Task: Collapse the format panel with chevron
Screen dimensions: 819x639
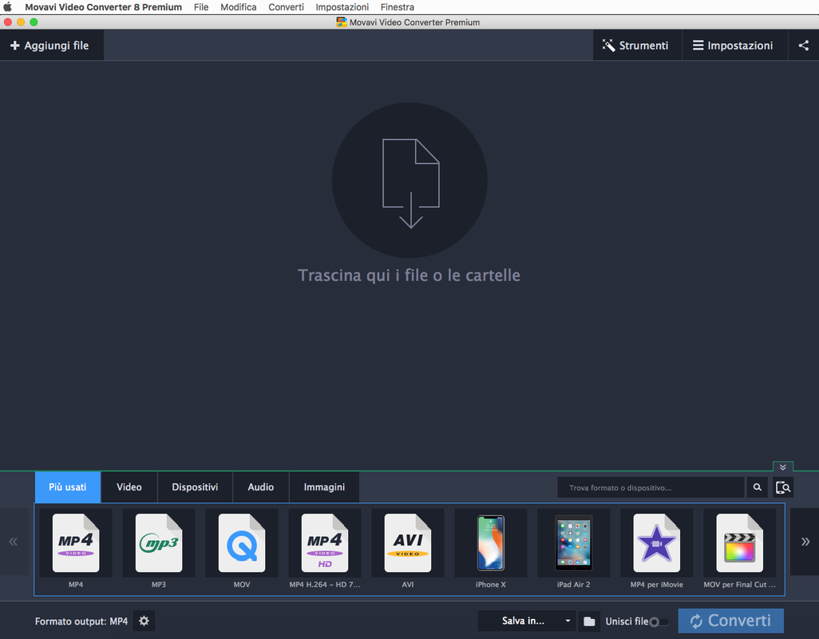Action: pos(783,466)
